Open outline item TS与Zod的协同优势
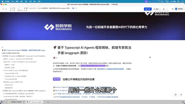 coord(11,79)
